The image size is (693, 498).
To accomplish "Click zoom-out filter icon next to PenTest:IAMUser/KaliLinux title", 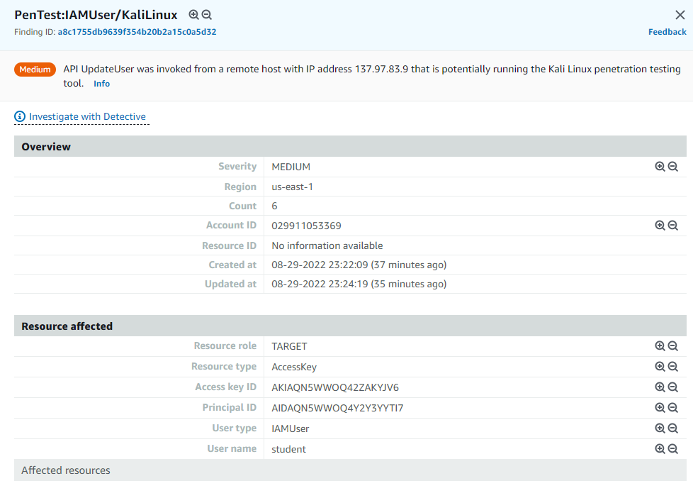I will click(206, 15).
